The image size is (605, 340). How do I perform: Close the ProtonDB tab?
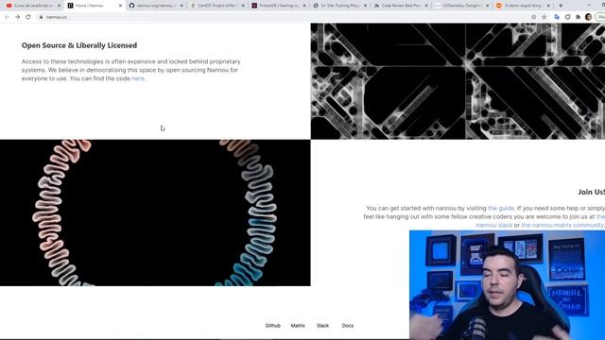point(304,6)
